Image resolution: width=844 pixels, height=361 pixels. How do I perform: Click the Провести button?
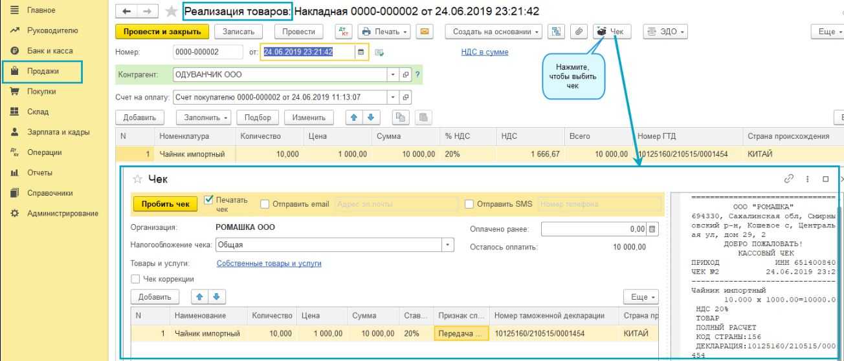299,32
